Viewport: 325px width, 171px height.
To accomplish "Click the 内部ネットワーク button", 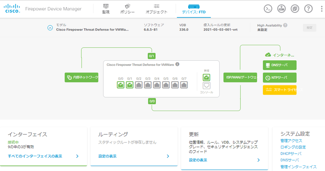I will (x=81, y=77).
